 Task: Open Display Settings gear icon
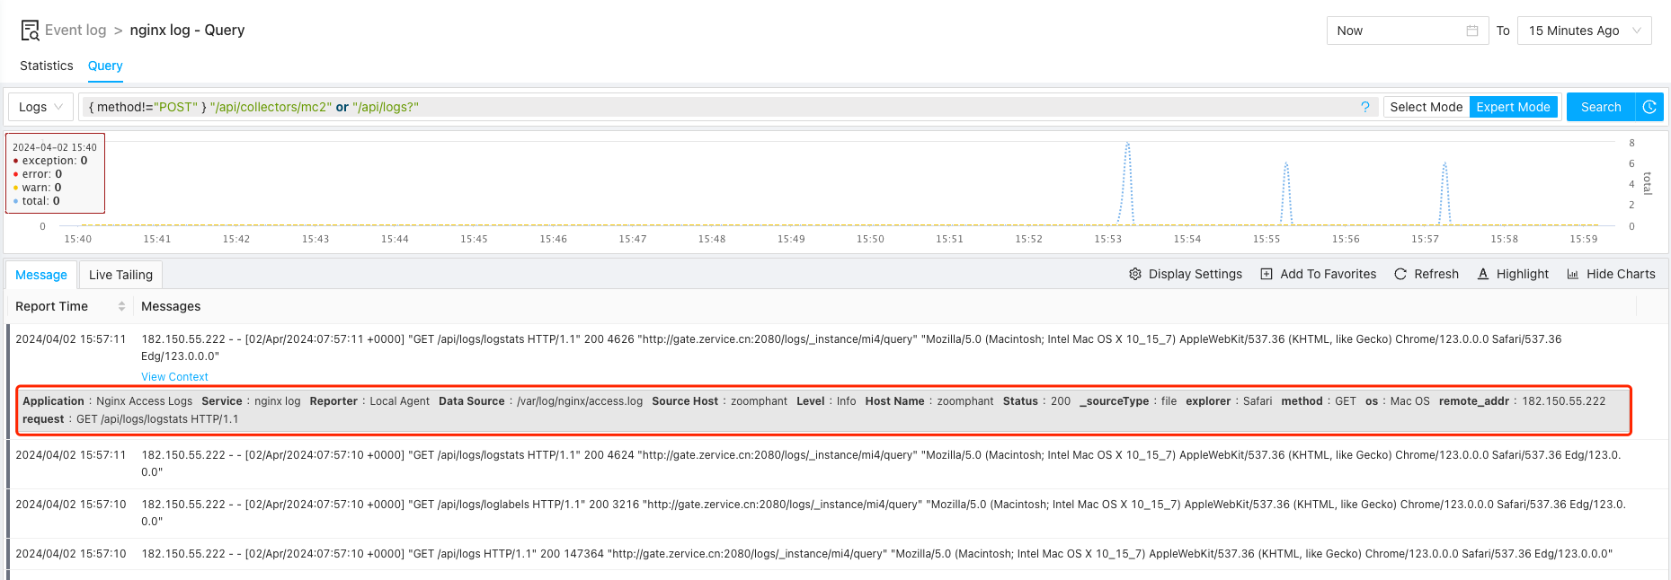pyautogui.click(x=1135, y=274)
